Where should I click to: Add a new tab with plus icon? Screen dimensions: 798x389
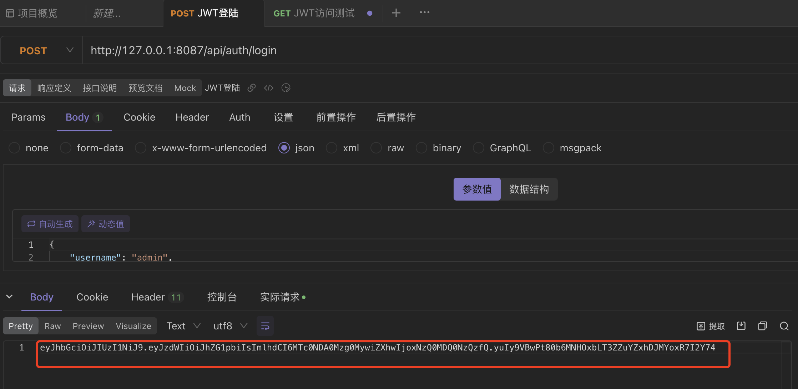pos(396,13)
